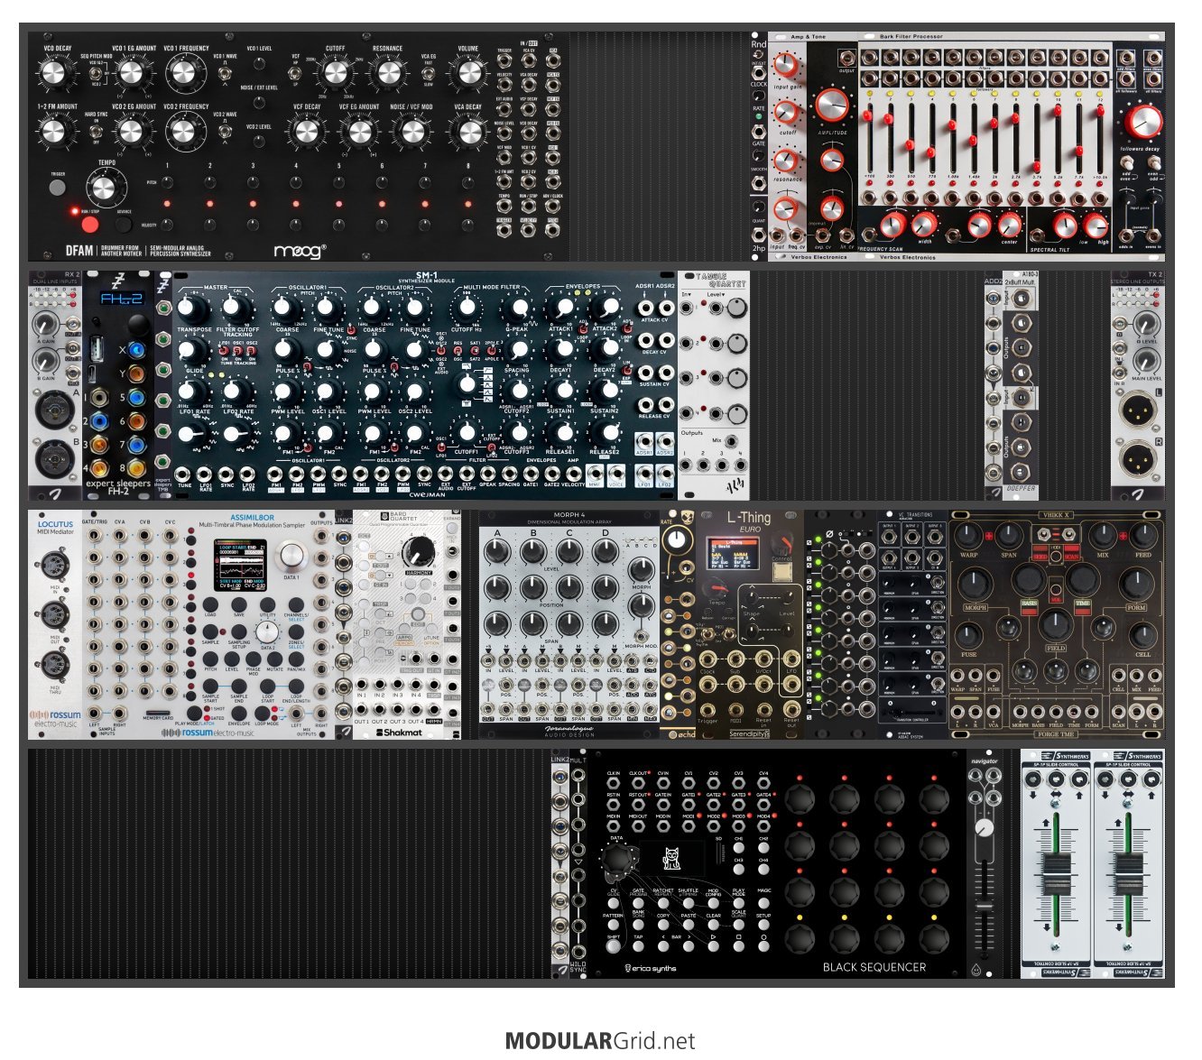Click the TRANSPOSE knob on SM-1
Image resolution: width=1202 pixels, height=1060 pixels.
click(192, 309)
